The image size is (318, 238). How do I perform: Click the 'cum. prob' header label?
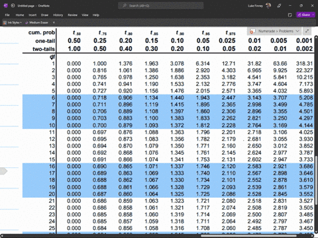pos(42,32)
